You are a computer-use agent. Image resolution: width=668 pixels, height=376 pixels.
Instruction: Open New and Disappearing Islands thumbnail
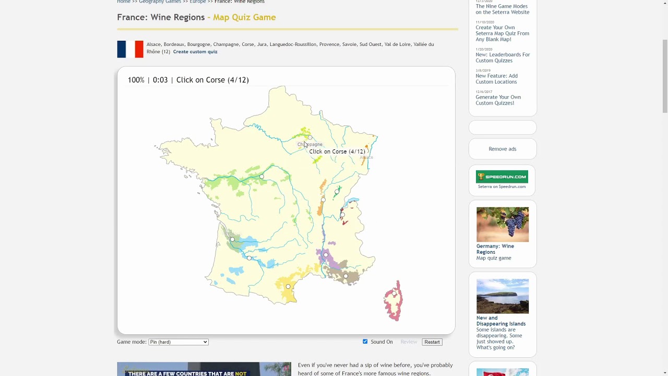click(502, 296)
